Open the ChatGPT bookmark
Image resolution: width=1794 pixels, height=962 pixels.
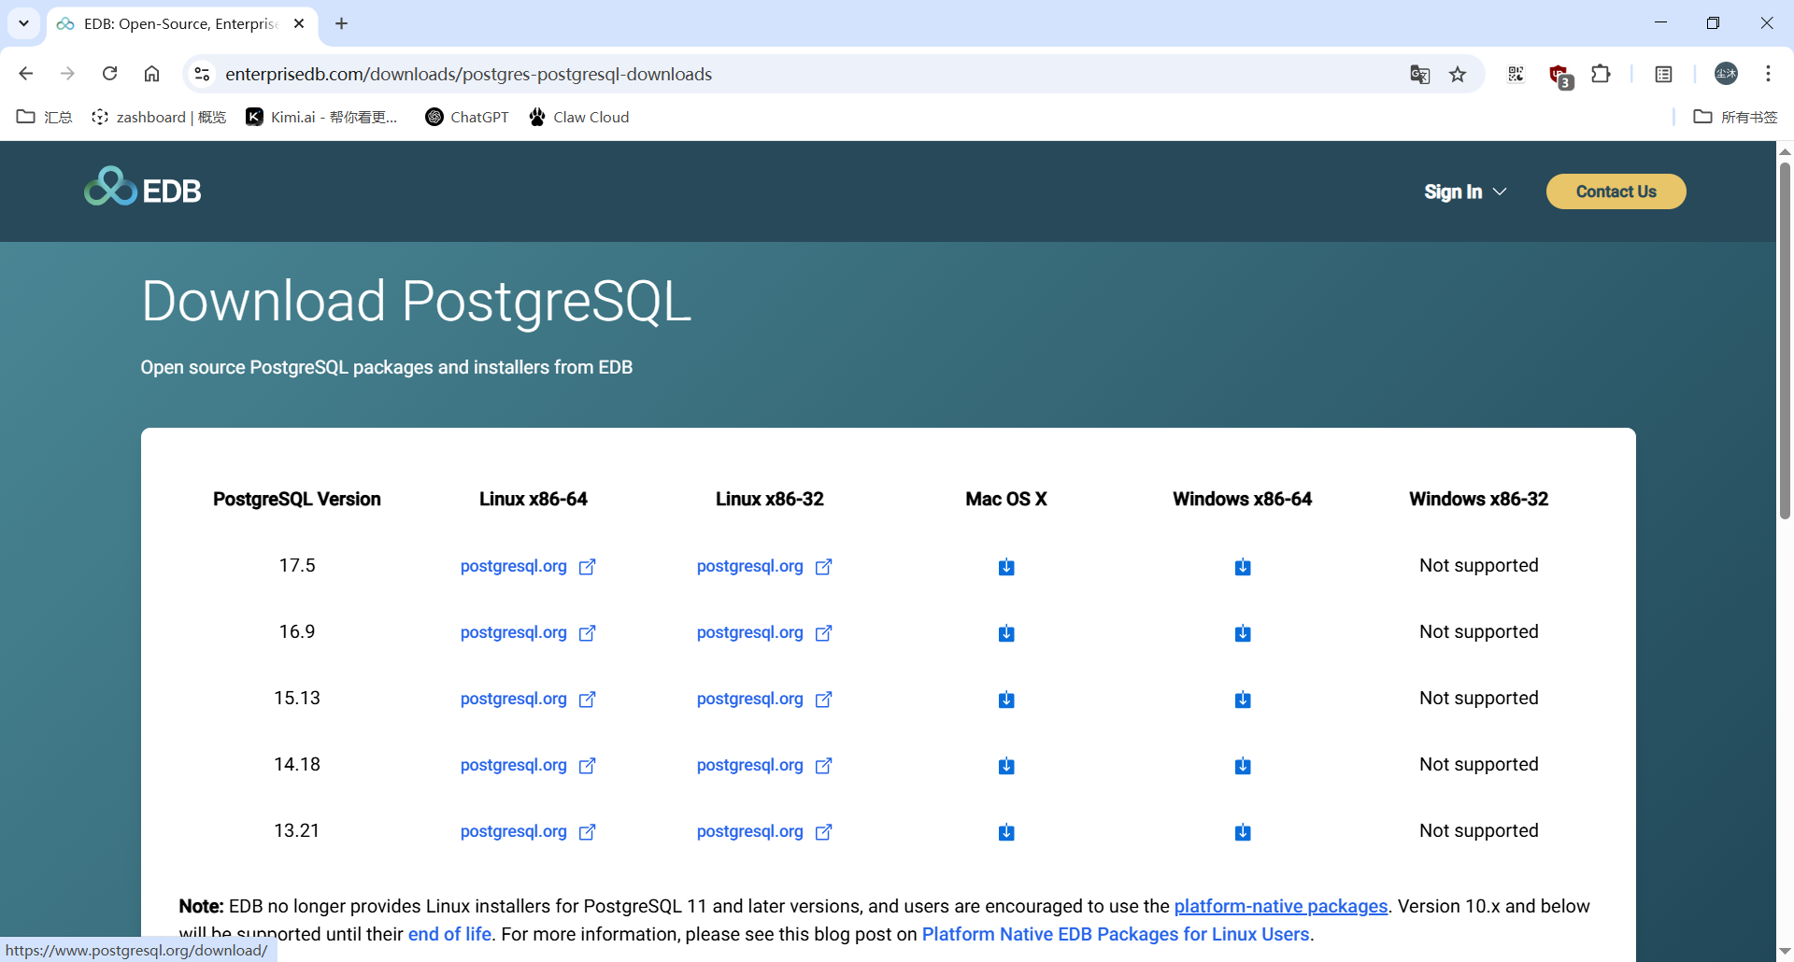coord(467,117)
